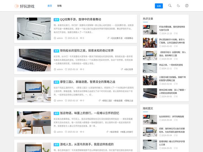203x152 pixels.
Task: Open hot article 《吞食天地1》全面攻略
Action: (173, 54)
